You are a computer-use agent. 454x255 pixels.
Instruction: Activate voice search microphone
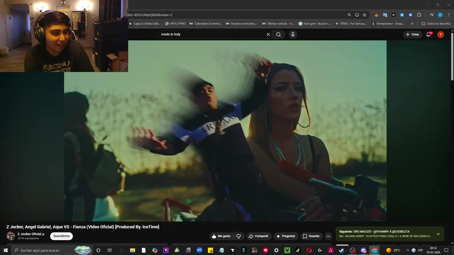tap(293, 34)
